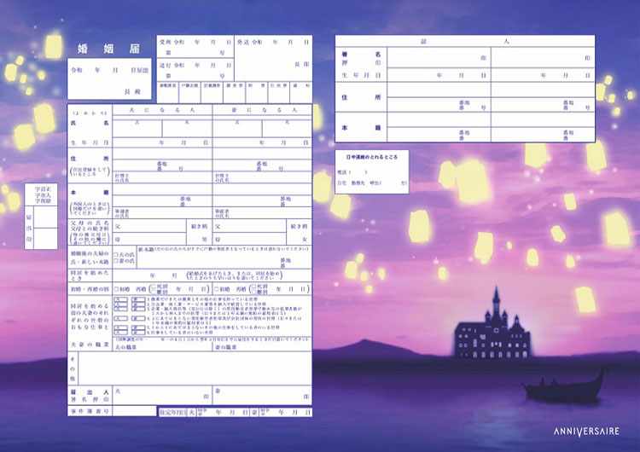640x452 pixels.
Task: Check 初婚 in the husband's column
Action: tap(116, 289)
